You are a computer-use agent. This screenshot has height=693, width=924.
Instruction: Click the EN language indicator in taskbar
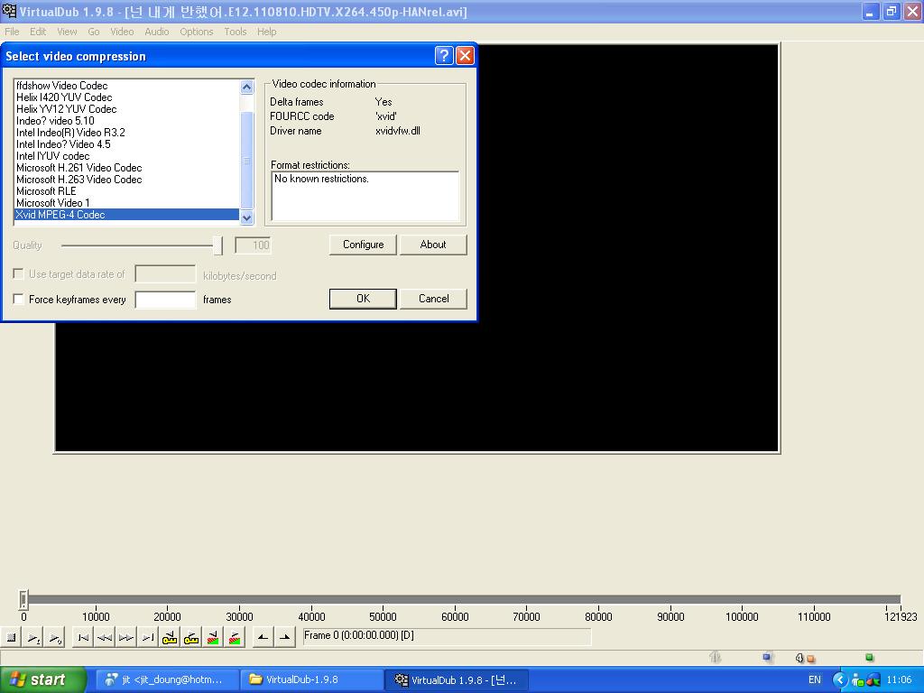pos(815,679)
